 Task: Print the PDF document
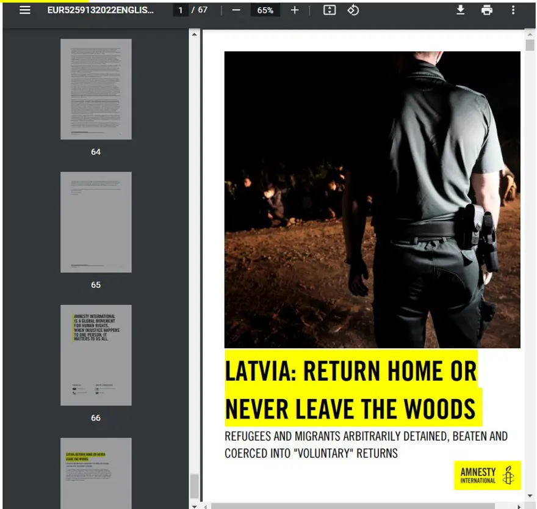pos(486,10)
